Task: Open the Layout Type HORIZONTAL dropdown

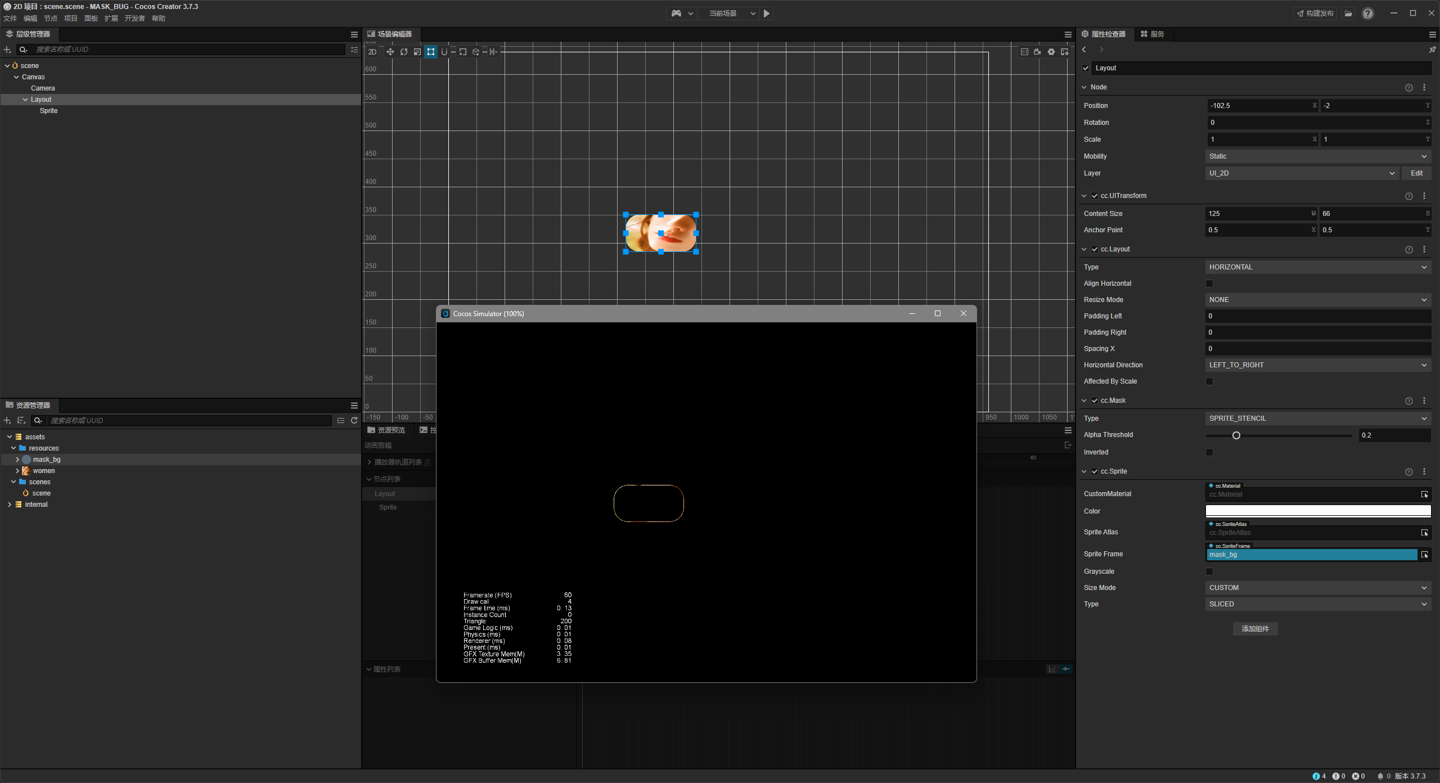Action: click(1317, 267)
